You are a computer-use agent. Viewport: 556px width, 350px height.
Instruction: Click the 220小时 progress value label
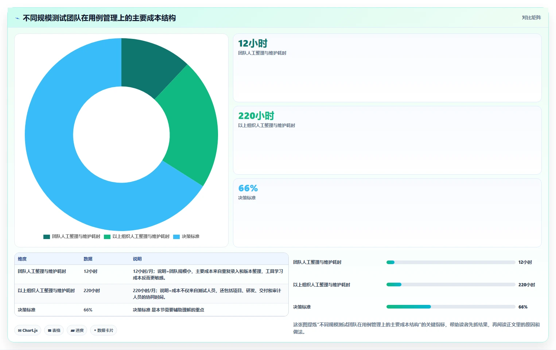click(x=526, y=285)
